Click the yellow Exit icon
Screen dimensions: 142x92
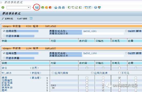coord(46,7)
